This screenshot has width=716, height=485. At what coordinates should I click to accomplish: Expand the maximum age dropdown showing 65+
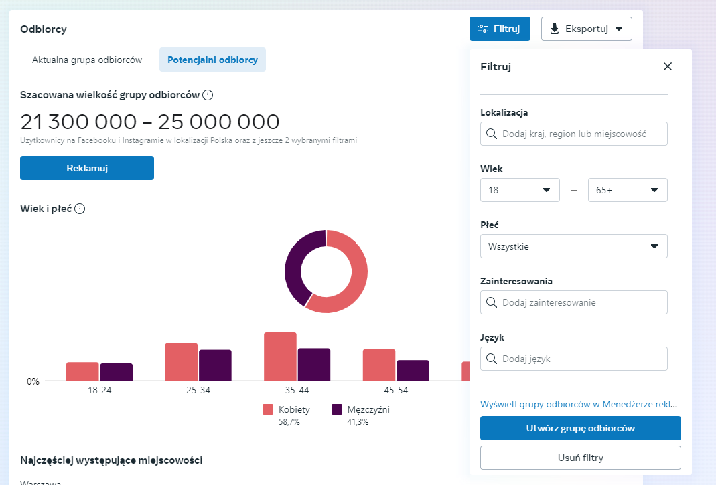(x=627, y=190)
